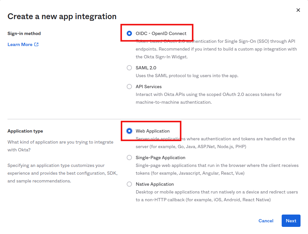Click the 'Sign-in method' section heading
The width and height of the screenshot is (308, 234).
click(x=24, y=33)
